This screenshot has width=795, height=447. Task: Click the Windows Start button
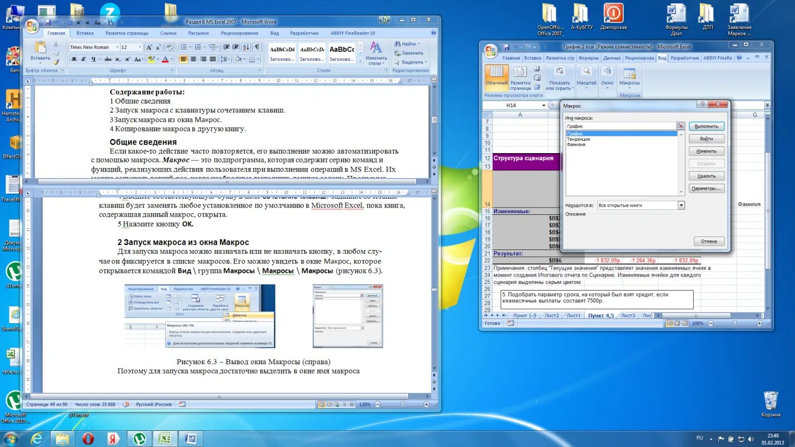11,439
